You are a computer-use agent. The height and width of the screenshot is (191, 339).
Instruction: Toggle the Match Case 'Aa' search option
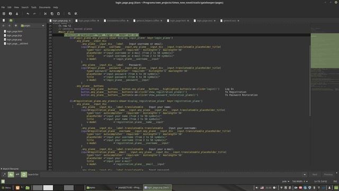(x=11, y=175)
